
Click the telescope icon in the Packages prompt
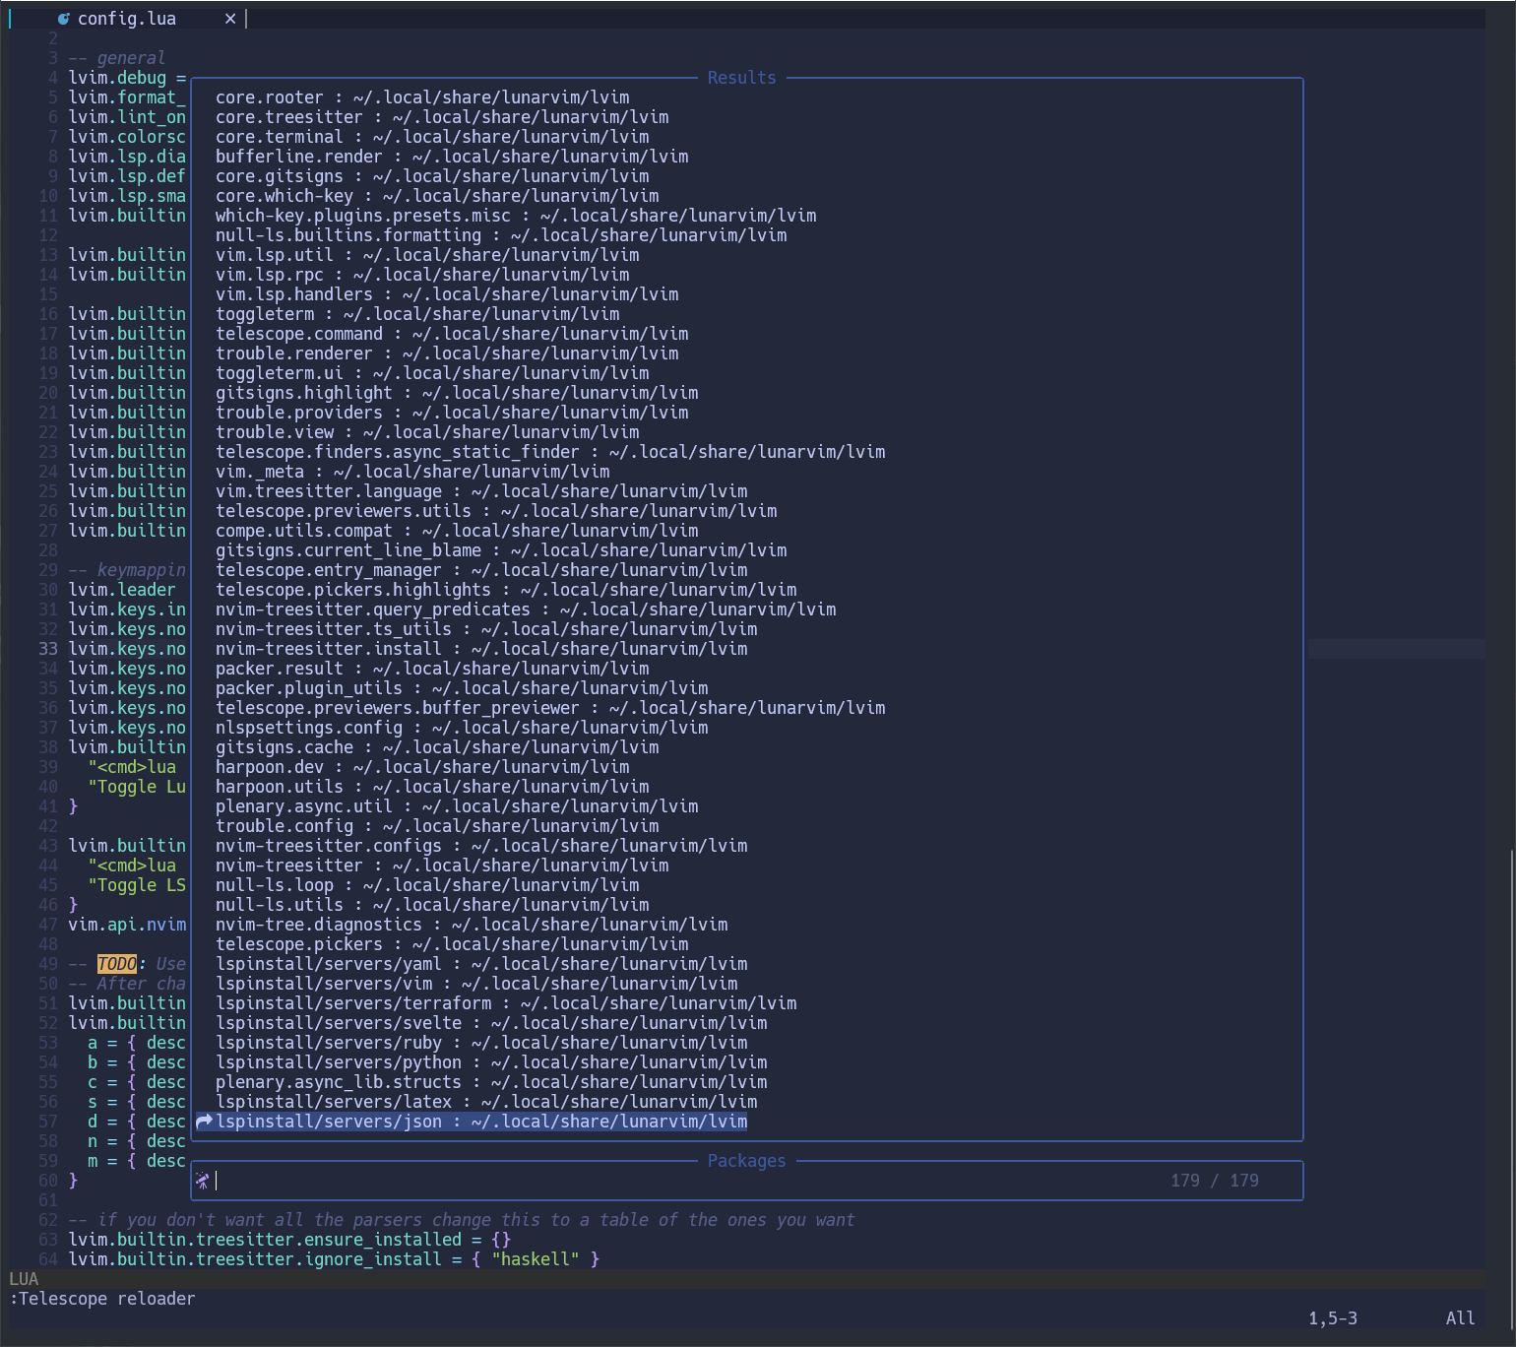(x=203, y=1180)
